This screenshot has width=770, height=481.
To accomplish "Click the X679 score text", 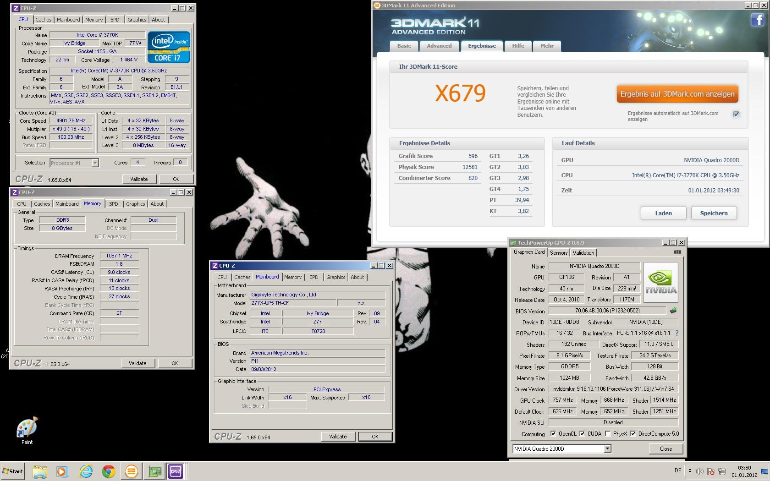I will pyautogui.click(x=460, y=93).
